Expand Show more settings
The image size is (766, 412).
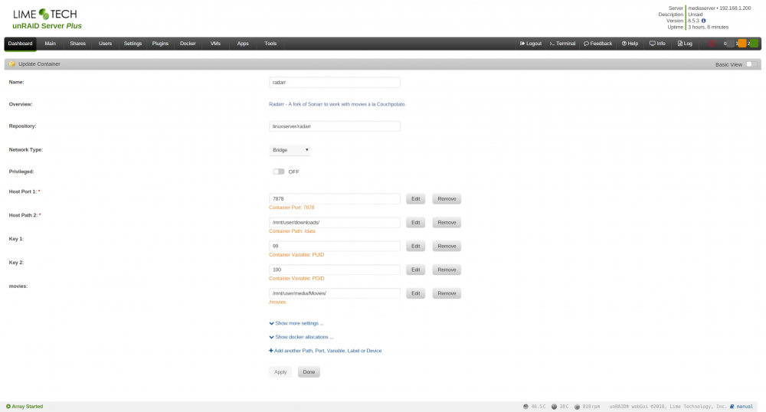tap(296, 323)
